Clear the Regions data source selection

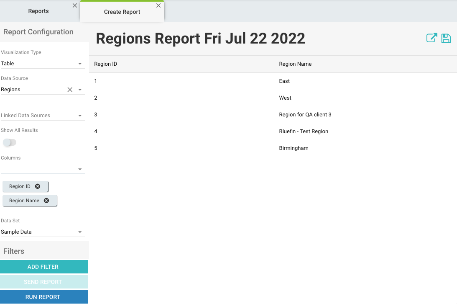[x=70, y=90]
